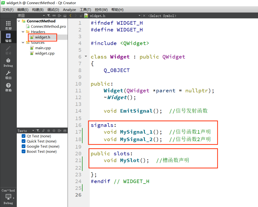Open the 编辑(E) menu
258x207 pixels.
pyautogui.click(x=23, y=10)
